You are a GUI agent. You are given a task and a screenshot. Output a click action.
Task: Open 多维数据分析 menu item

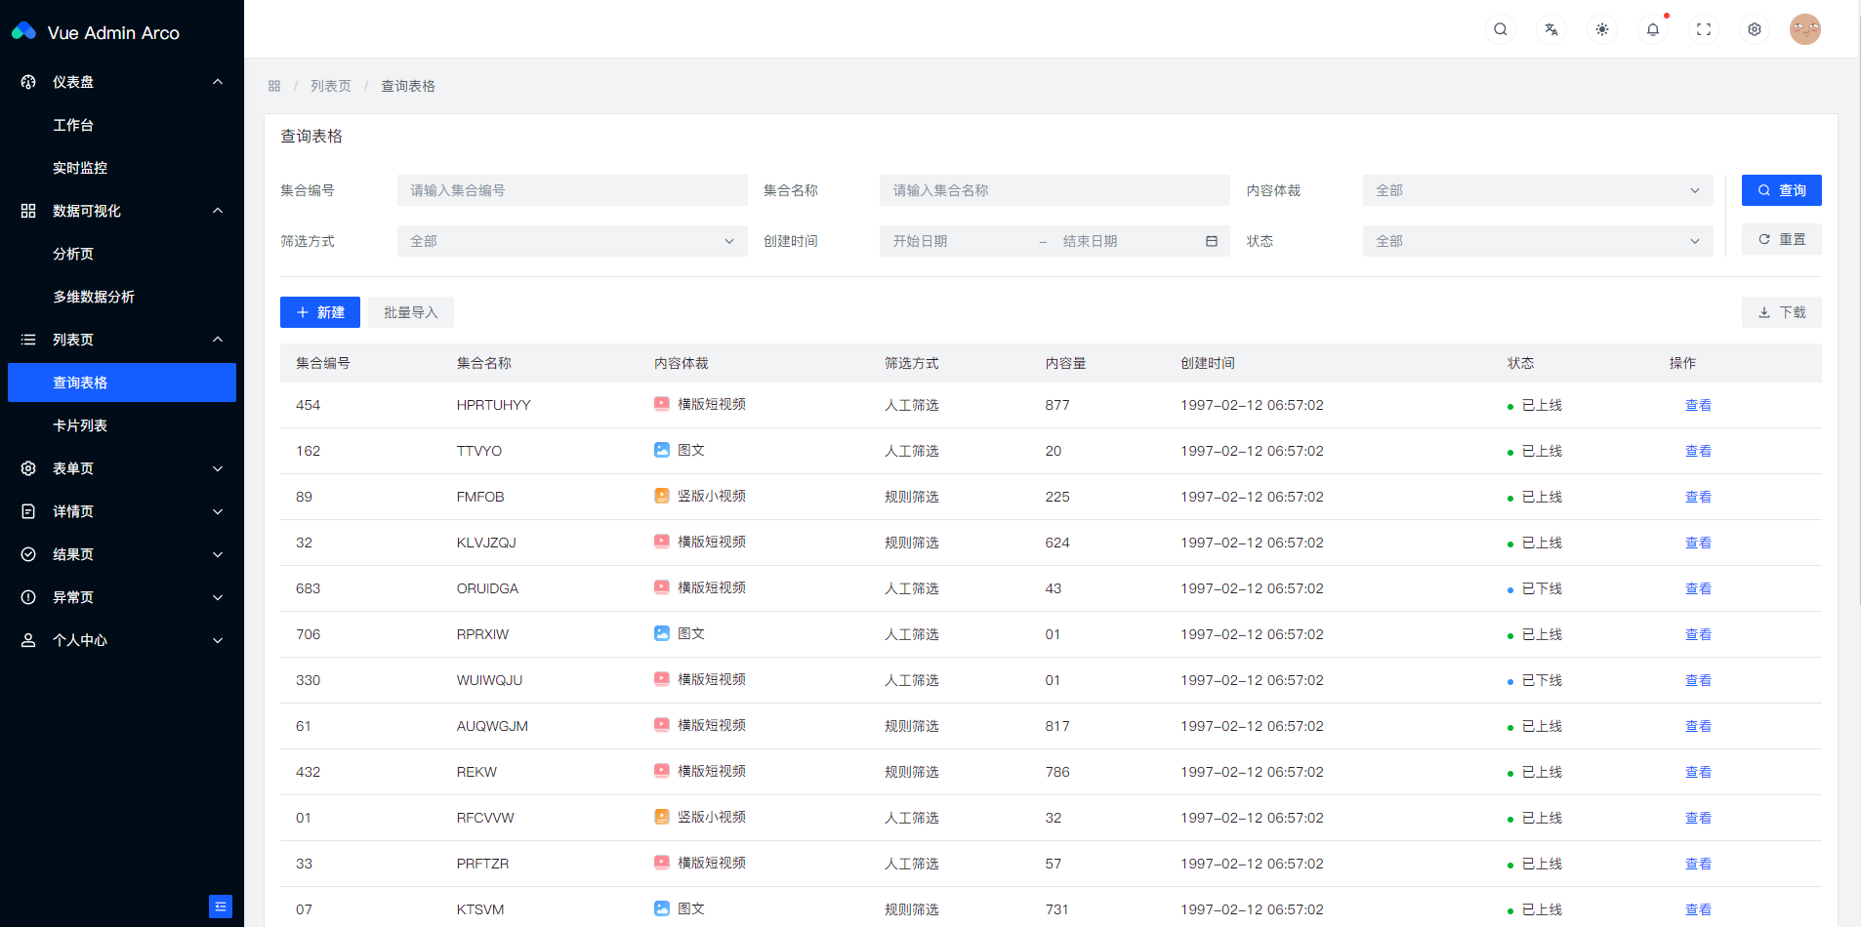tap(122, 297)
